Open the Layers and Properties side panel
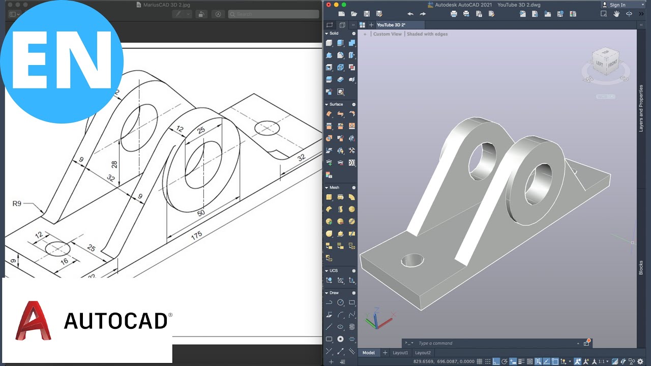 [641, 108]
